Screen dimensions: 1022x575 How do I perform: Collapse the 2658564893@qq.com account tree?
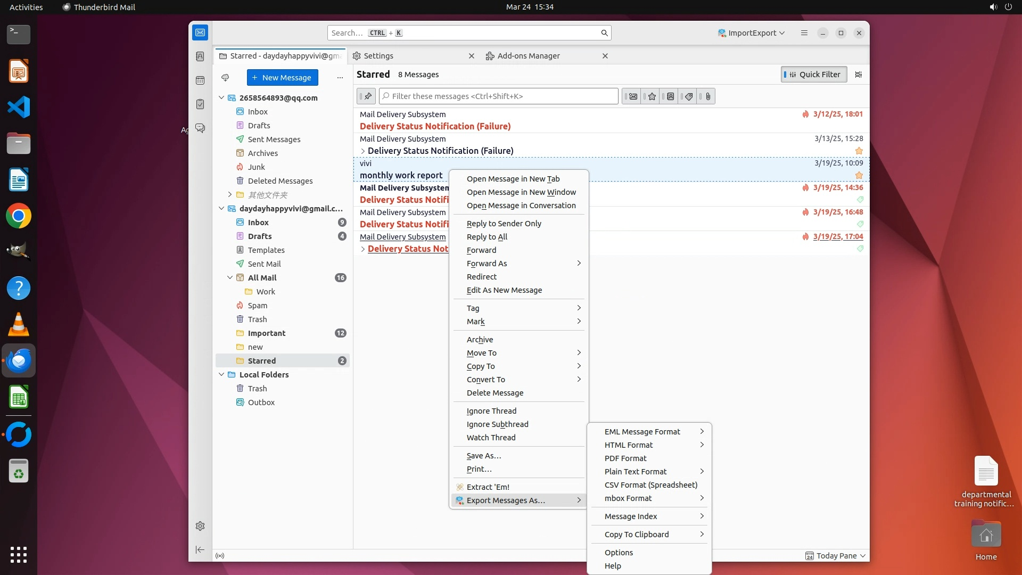pyautogui.click(x=221, y=98)
